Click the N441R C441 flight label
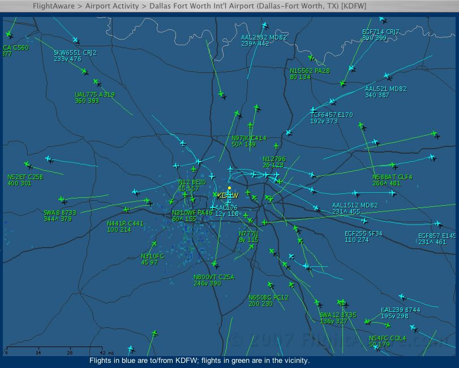 125,227
